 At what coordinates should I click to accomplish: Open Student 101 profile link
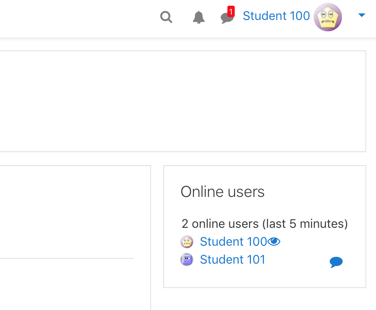(x=233, y=260)
